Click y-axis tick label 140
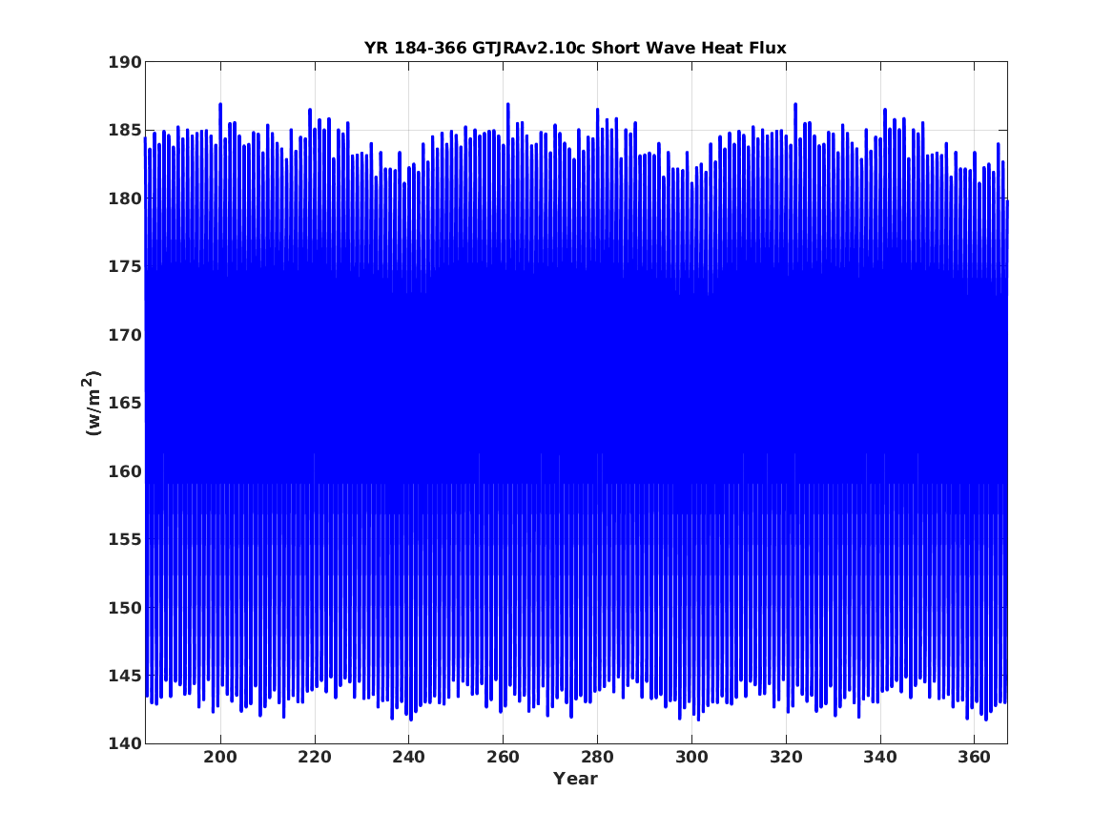This screenshot has width=1113, height=835. click(124, 743)
